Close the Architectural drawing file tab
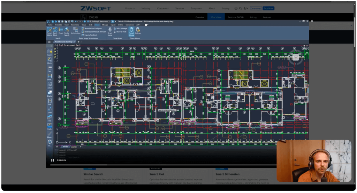357x193 pixels. coord(74,42)
